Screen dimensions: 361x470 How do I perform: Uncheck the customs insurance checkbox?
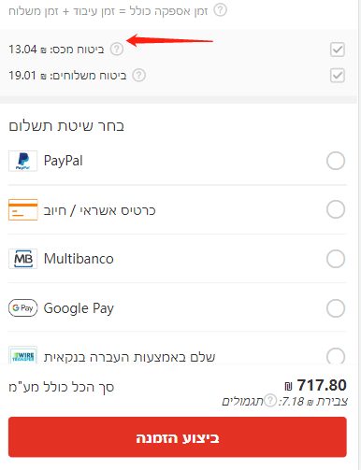[x=338, y=50]
